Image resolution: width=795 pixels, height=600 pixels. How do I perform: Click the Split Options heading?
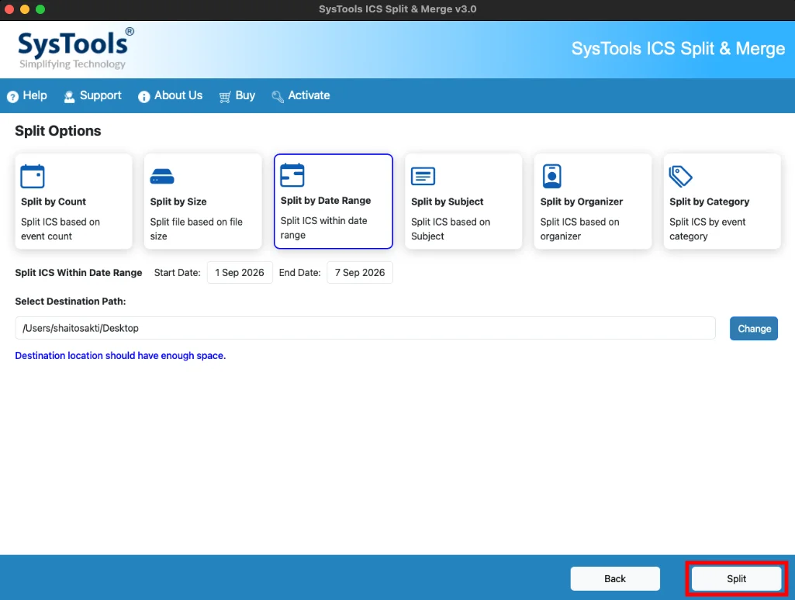(x=58, y=131)
